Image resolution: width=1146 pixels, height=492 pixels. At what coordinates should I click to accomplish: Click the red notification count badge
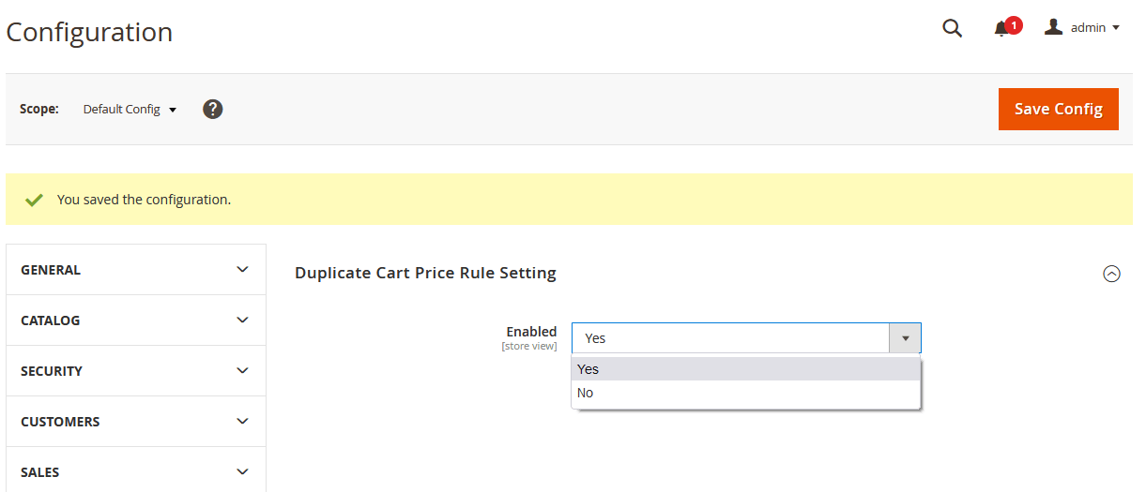coord(1014,25)
